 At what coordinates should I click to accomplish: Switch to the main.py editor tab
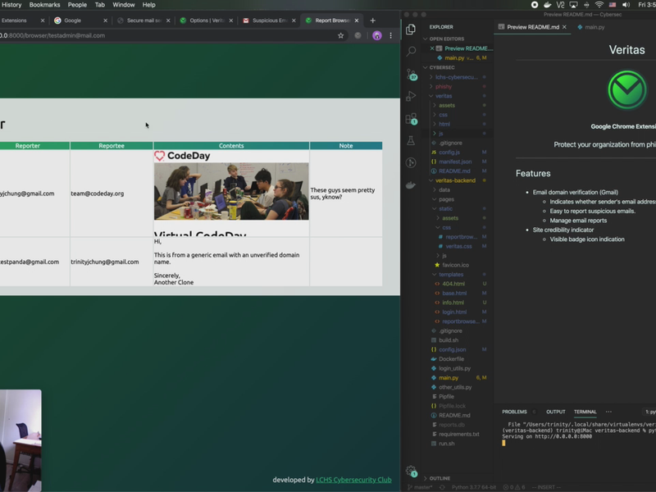(590, 27)
